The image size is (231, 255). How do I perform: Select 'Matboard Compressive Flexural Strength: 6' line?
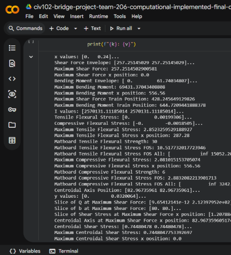[x=110, y=172]
